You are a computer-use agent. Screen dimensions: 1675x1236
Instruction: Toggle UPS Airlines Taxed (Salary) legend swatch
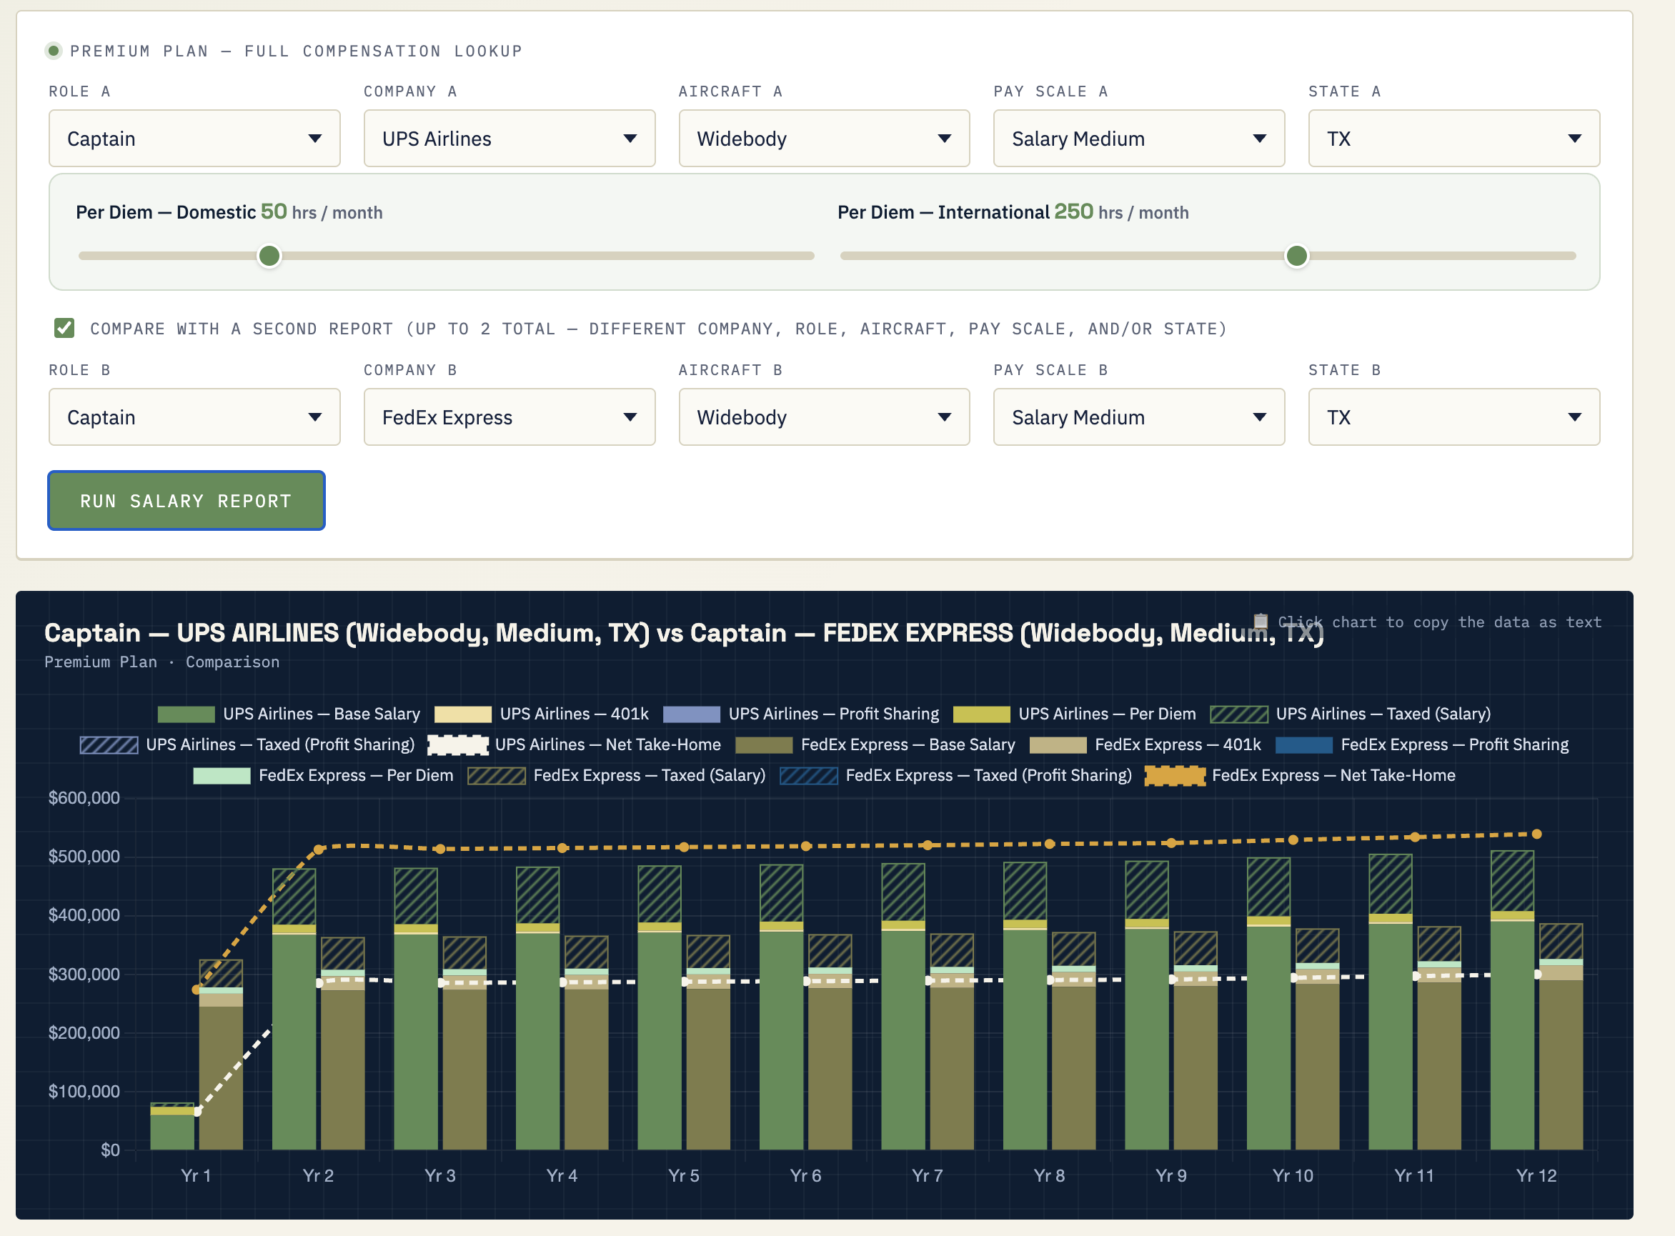(1238, 714)
